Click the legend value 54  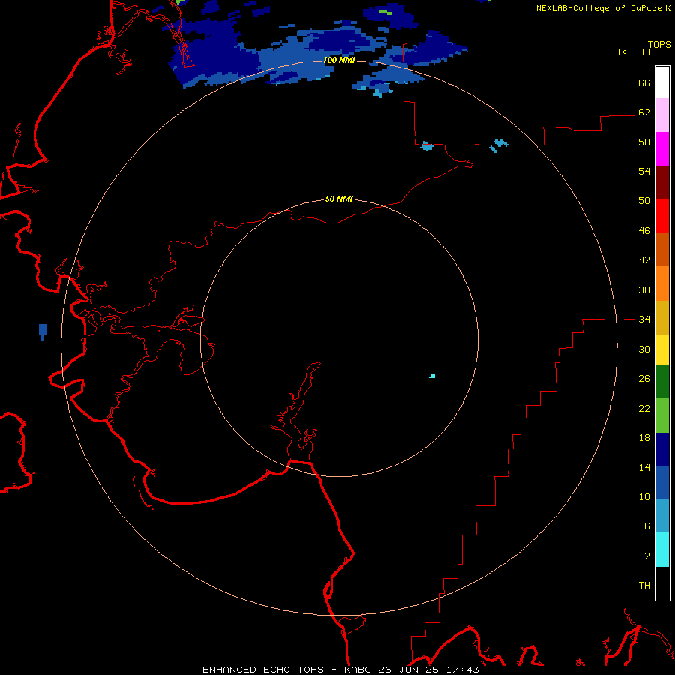[x=644, y=171]
